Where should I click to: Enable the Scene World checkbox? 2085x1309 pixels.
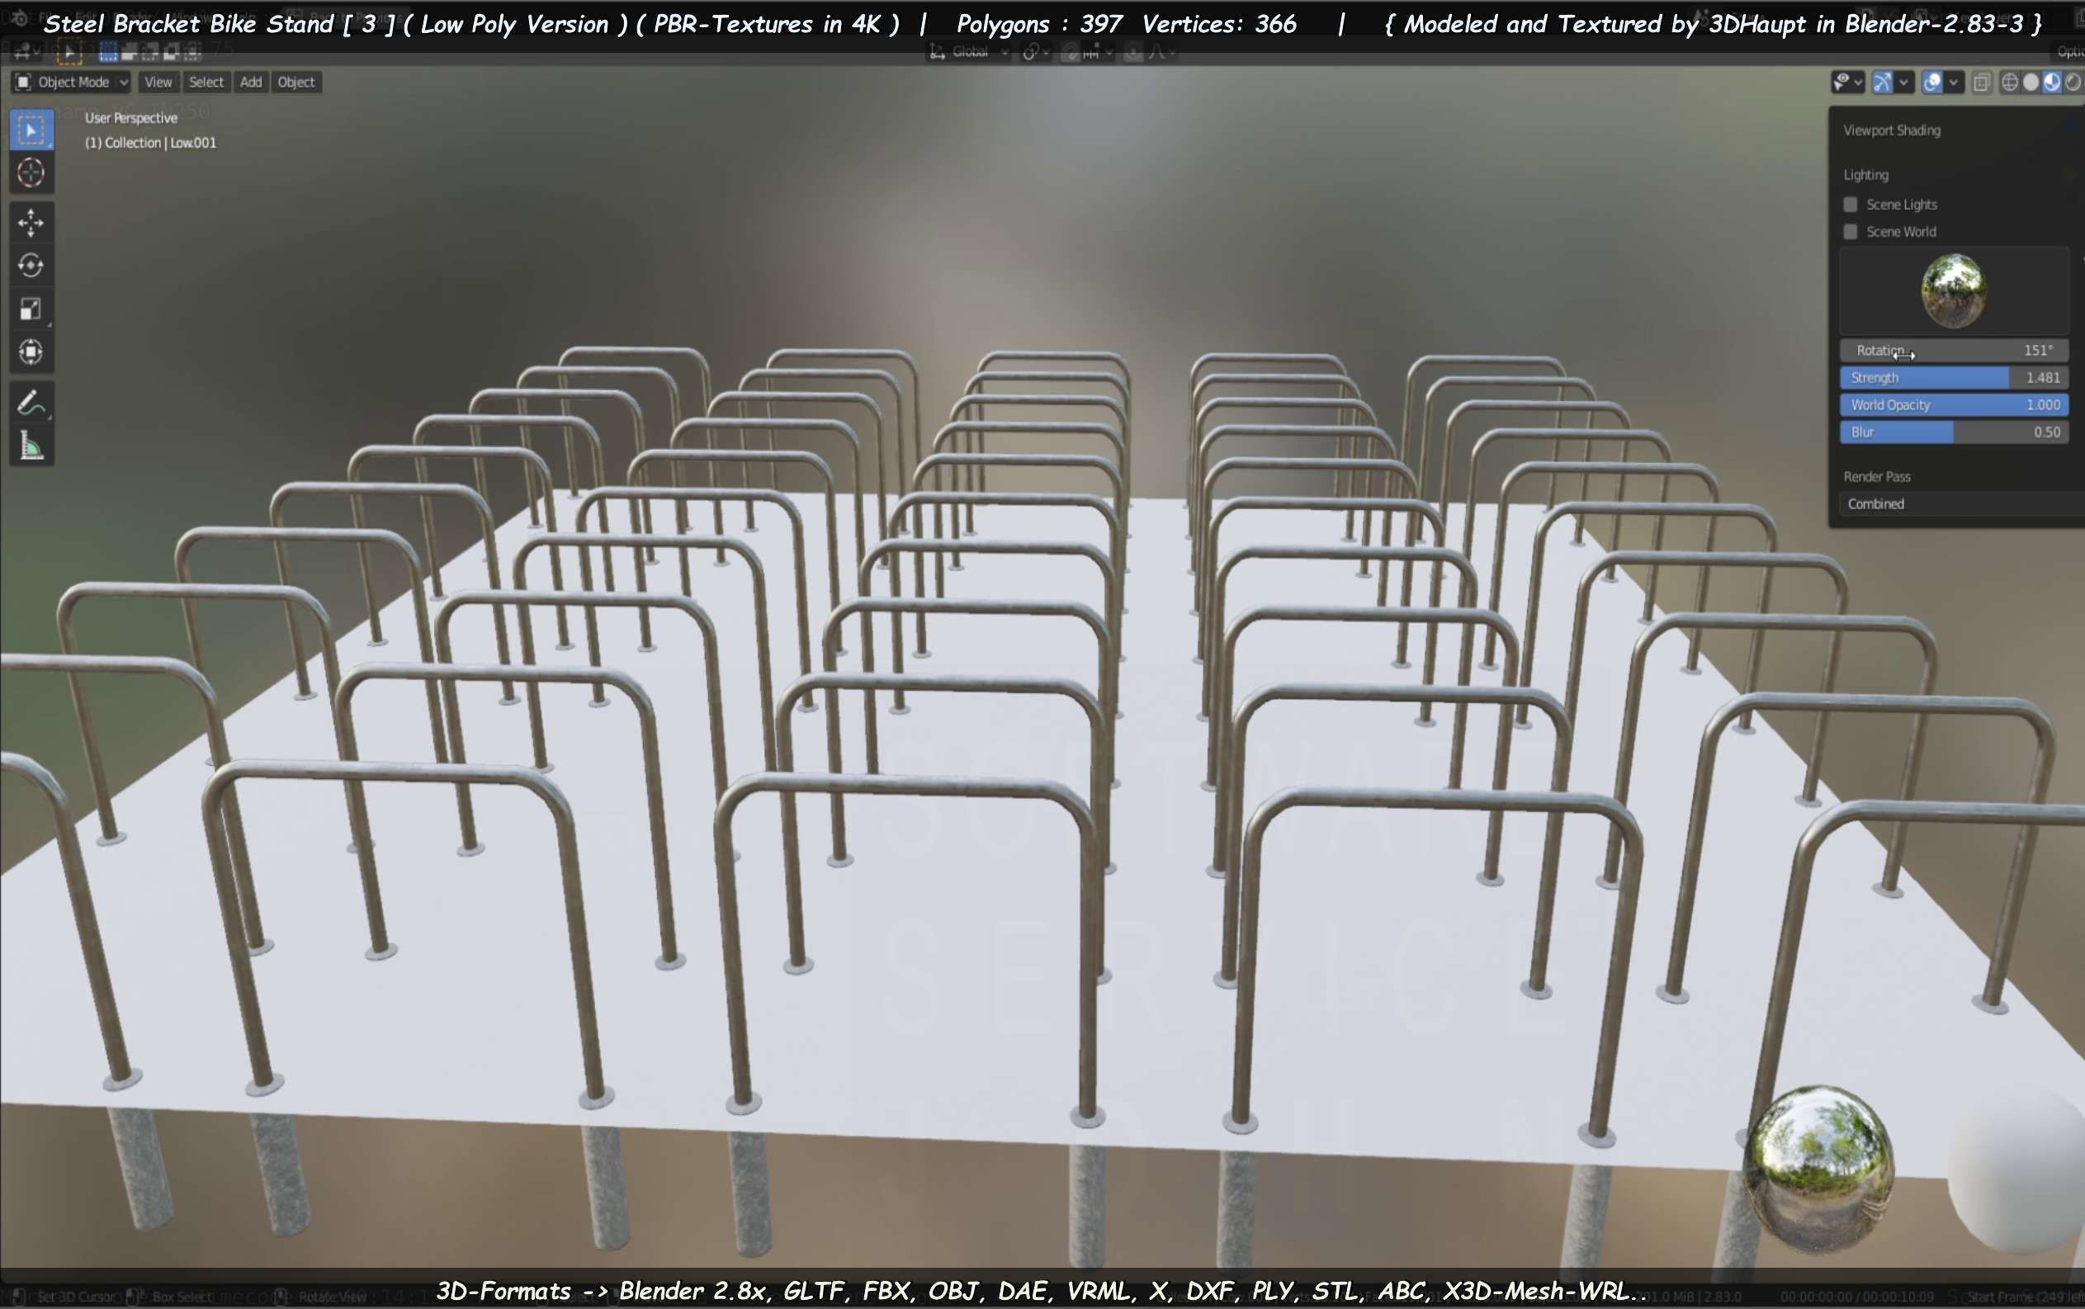[x=1851, y=232]
